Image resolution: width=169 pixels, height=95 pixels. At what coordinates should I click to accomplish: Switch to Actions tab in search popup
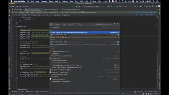(x=79, y=24)
